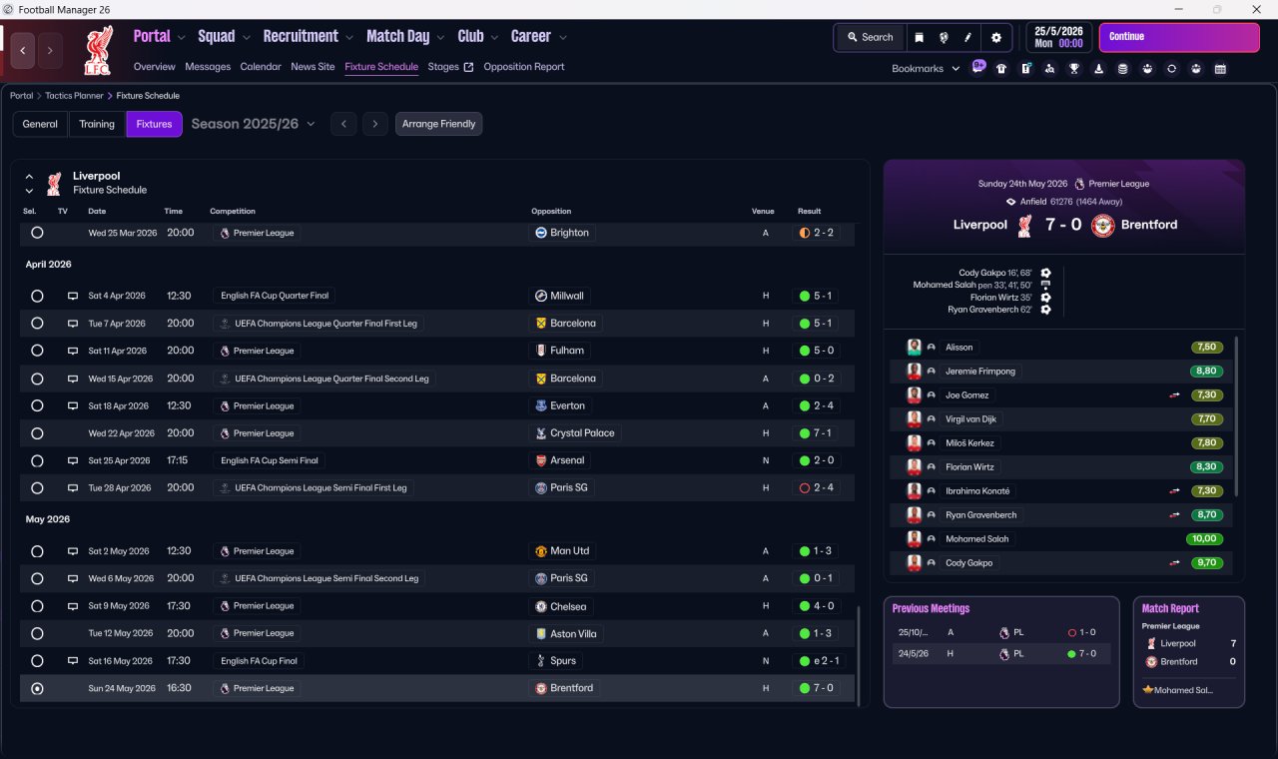The image size is (1278, 759).
Task: Open the globe world icon in the top toolbar
Action: point(944,37)
